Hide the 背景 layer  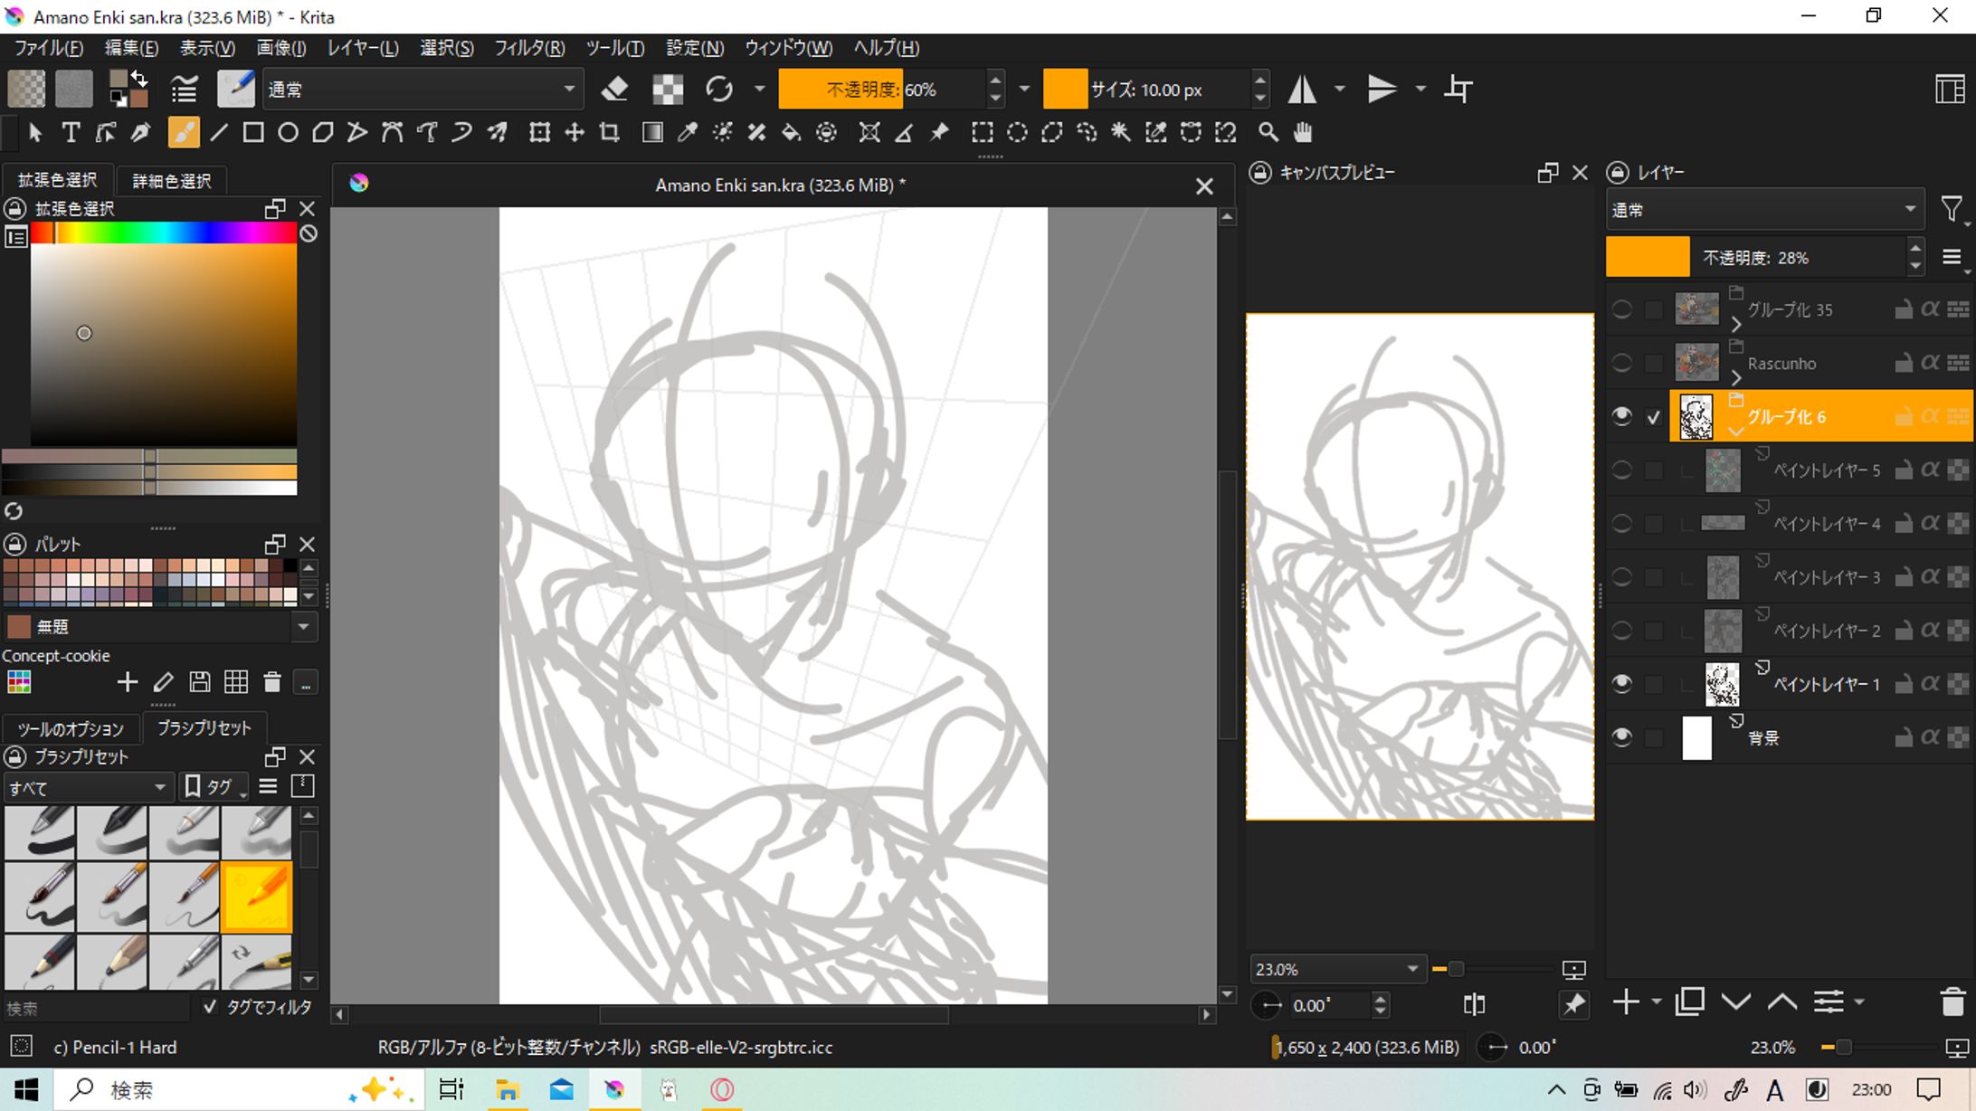point(1621,737)
